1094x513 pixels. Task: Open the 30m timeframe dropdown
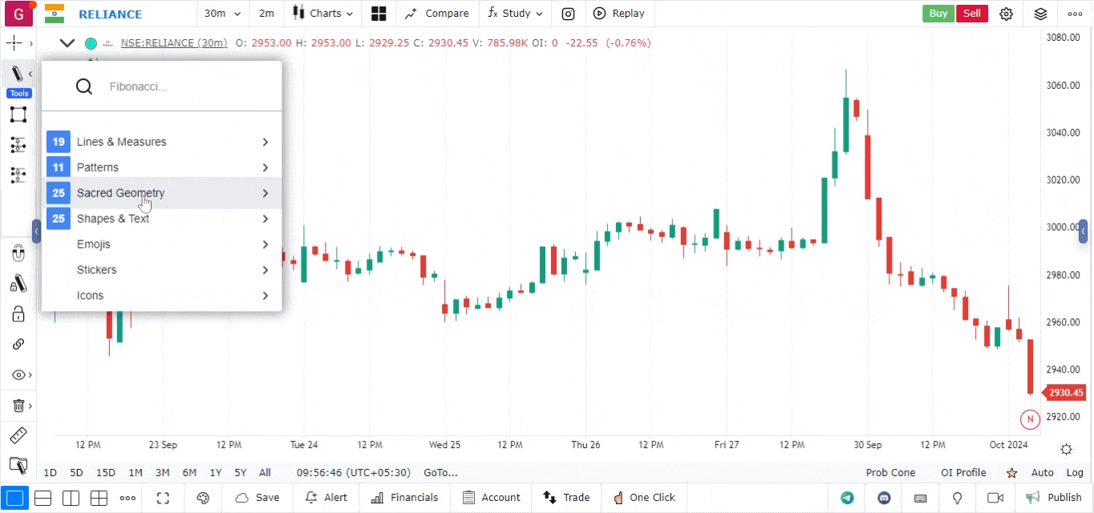coord(222,14)
